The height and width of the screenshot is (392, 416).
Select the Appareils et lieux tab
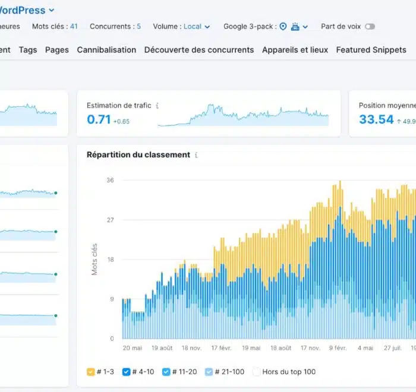(295, 50)
